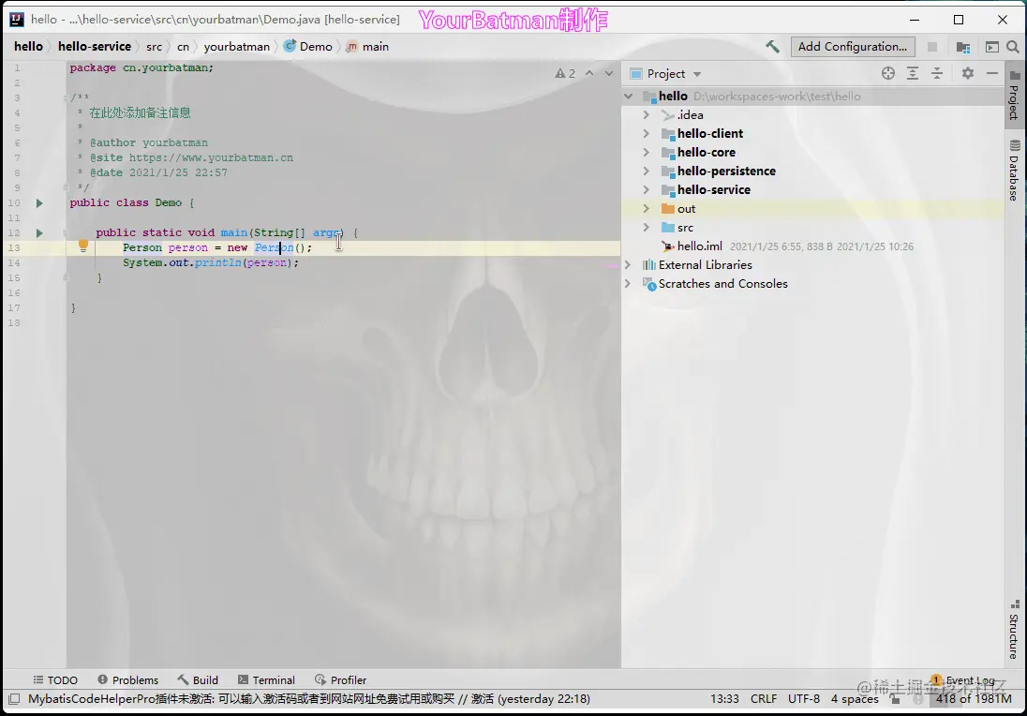Click Demo class breadcrumb
The height and width of the screenshot is (716, 1027).
pos(308,47)
